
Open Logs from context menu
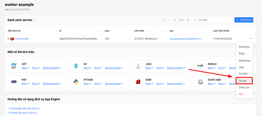pos(244,67)
